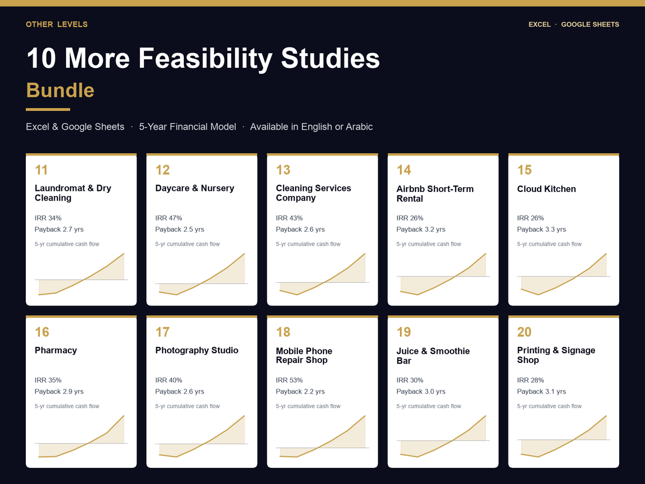Click the Cloud Kitchen card title
The width and height of the screenshot is (645, 484).
coord(547,189)
